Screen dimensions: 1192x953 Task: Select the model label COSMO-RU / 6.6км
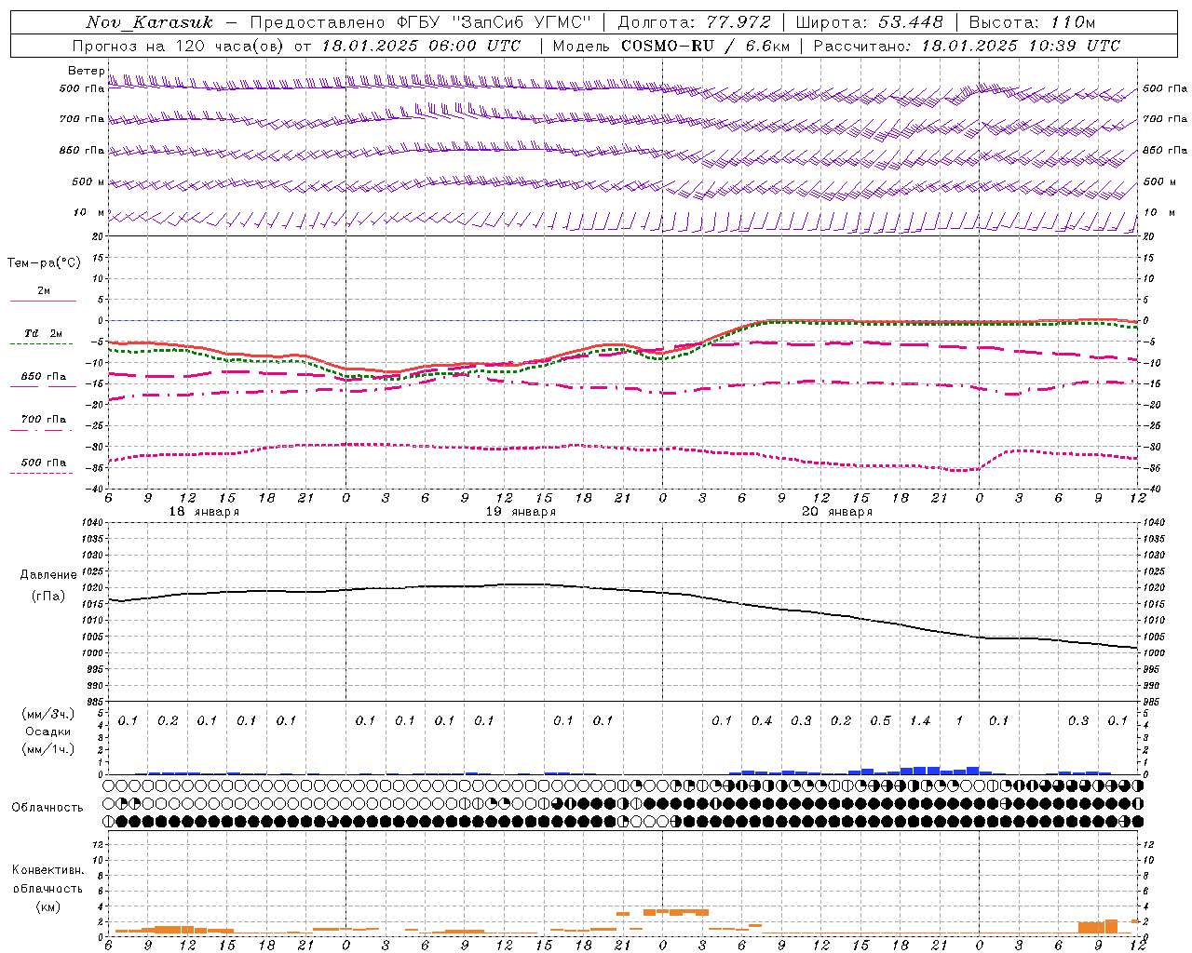[705, 46]
